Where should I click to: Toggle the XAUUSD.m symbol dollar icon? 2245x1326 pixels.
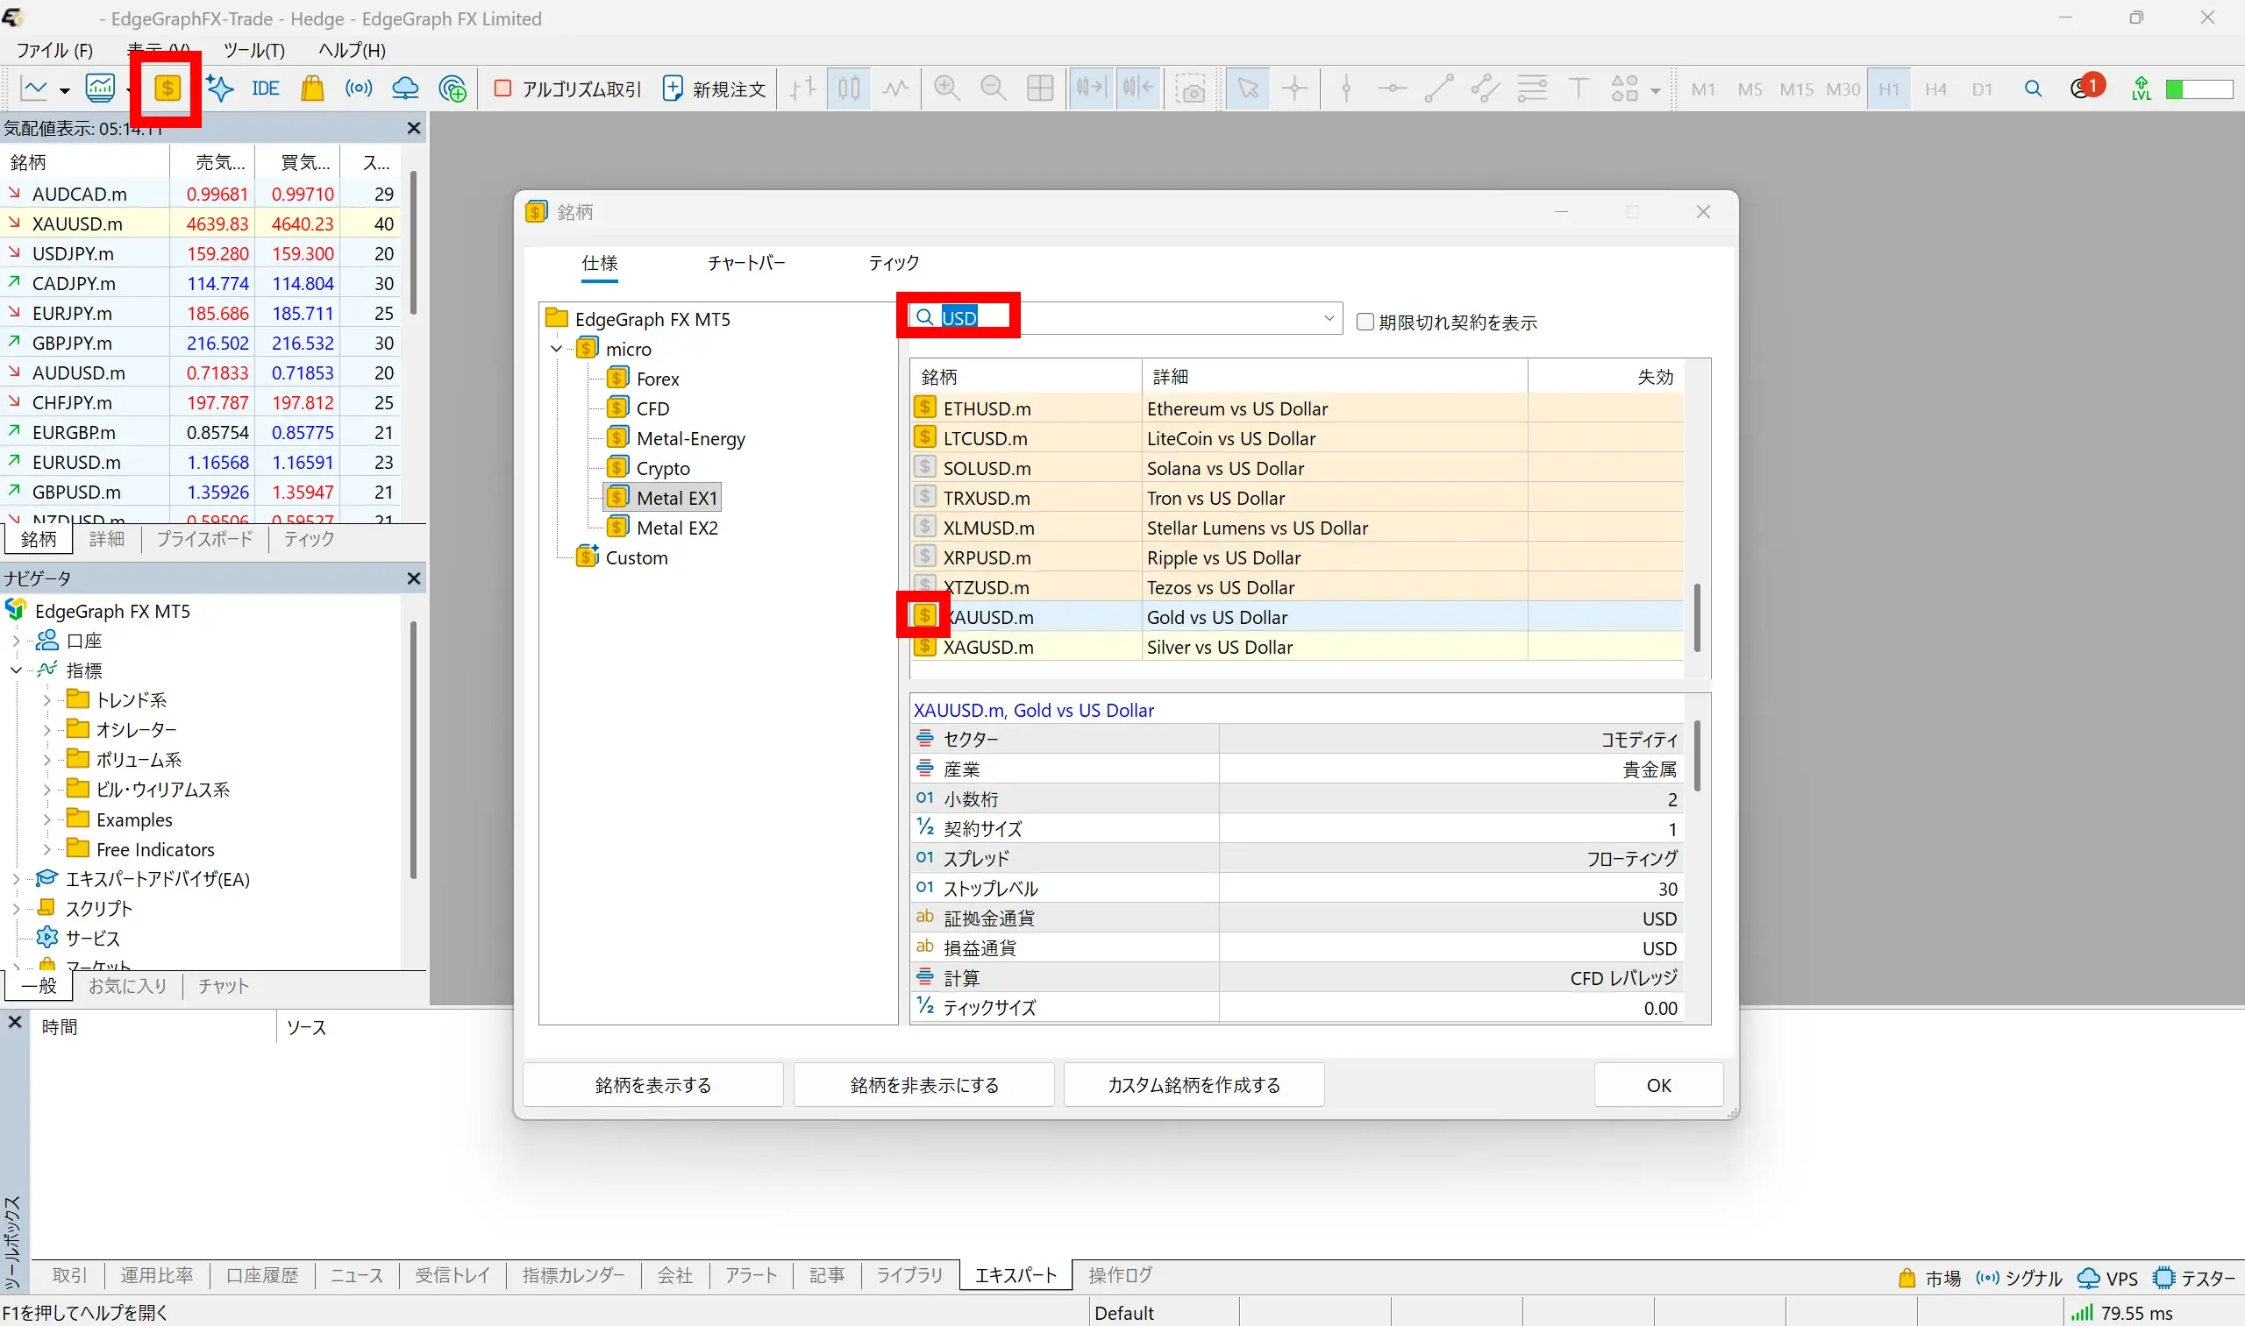(x=925, y=615)
